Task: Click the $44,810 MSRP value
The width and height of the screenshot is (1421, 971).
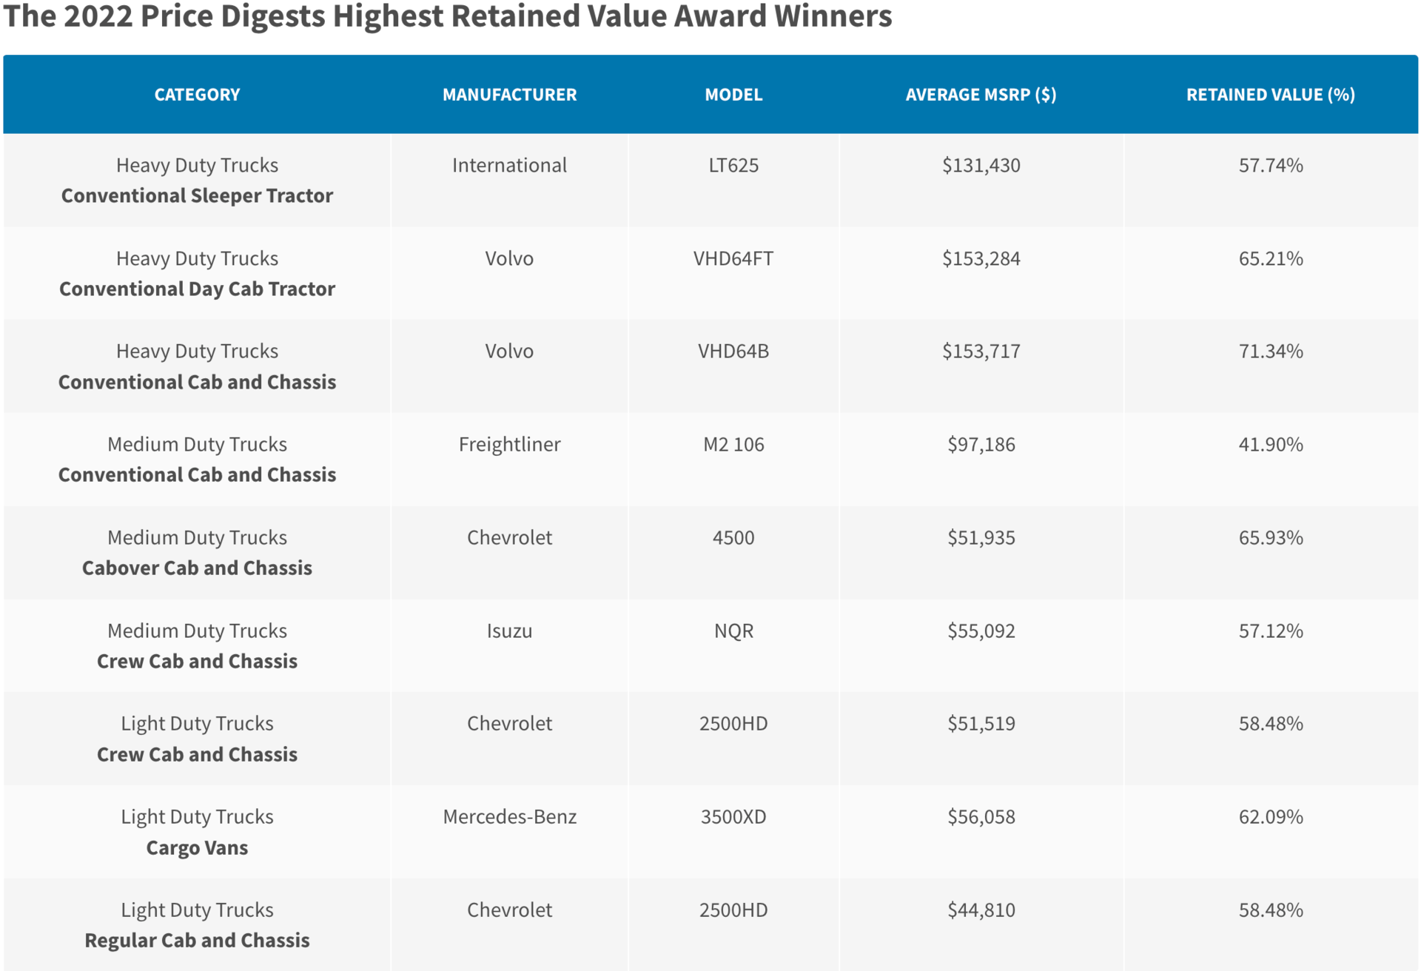Action: coord(981,910)
